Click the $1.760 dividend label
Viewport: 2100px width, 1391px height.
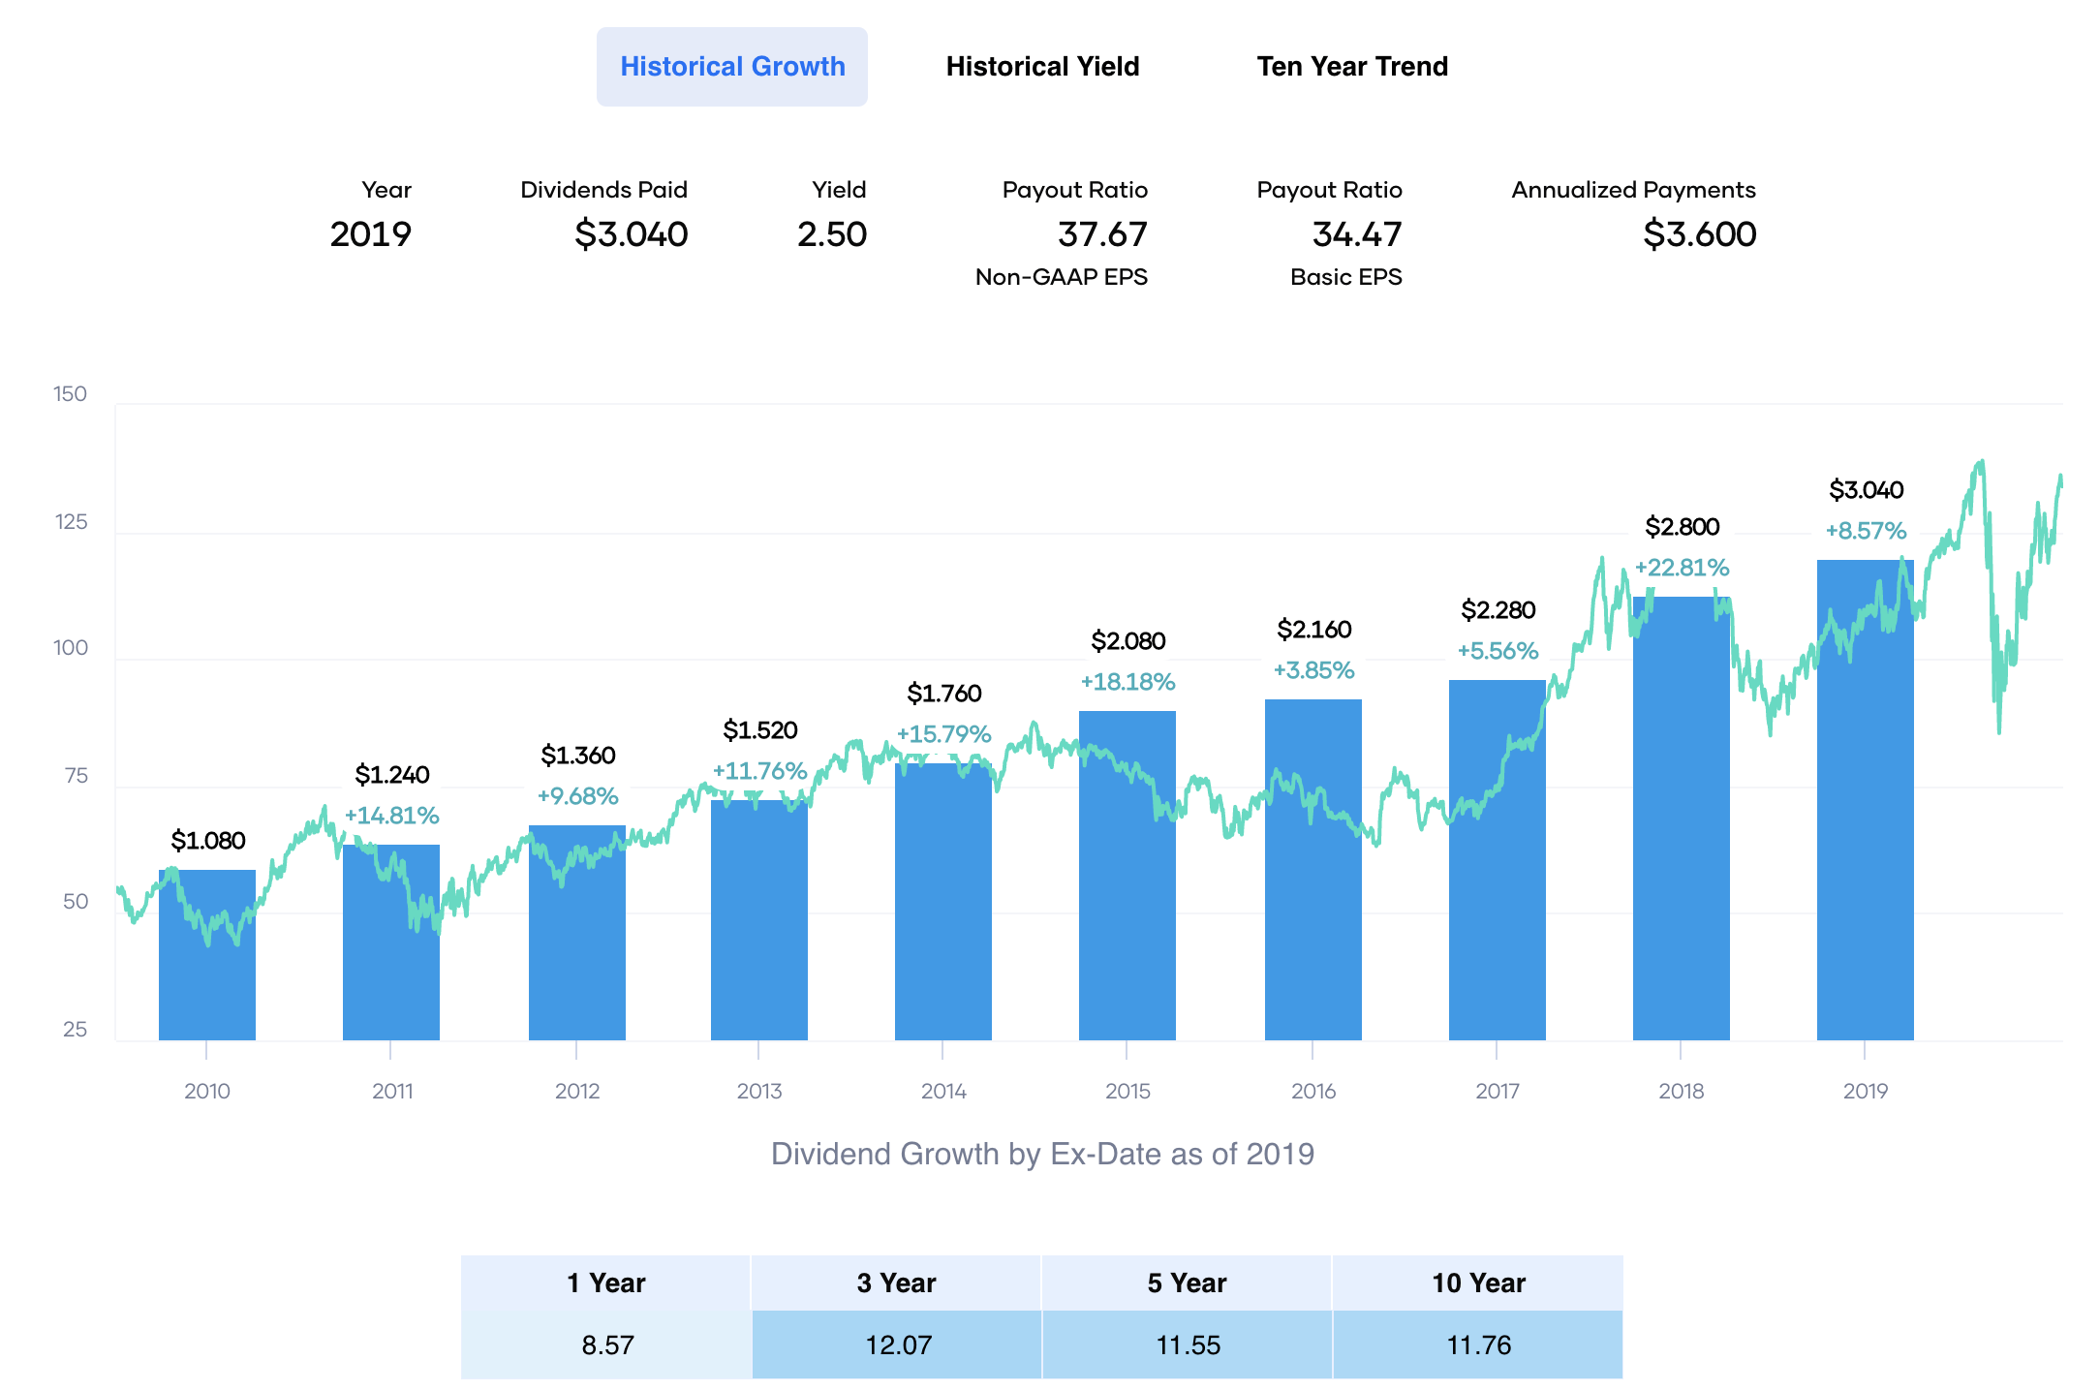coord(944,694)
